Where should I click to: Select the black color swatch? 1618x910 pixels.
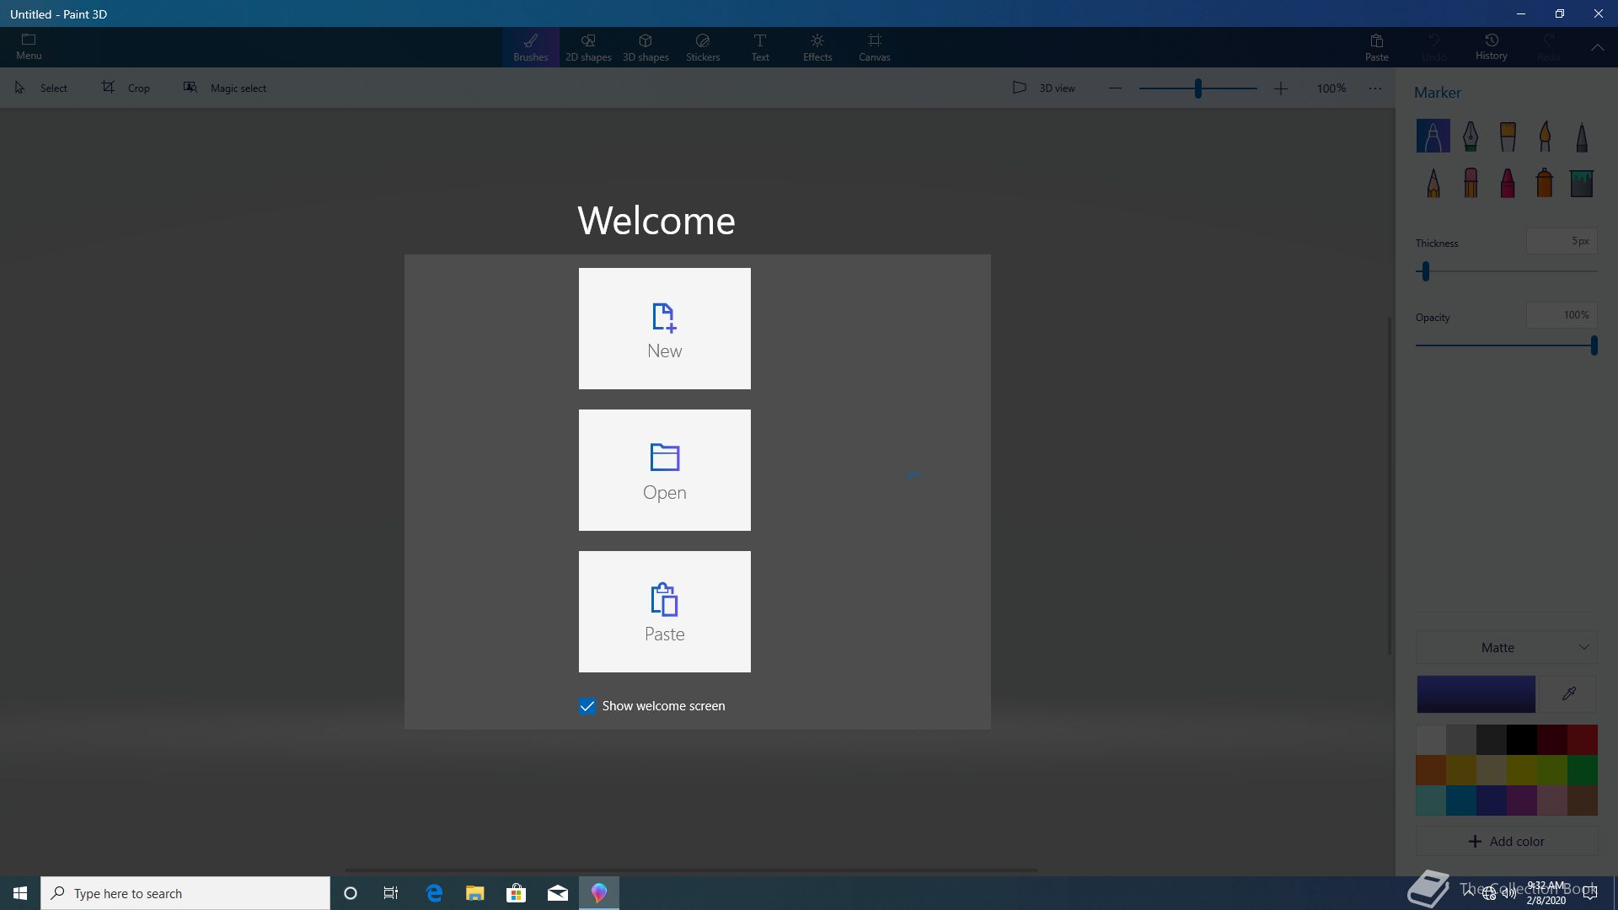(1522, 740)
